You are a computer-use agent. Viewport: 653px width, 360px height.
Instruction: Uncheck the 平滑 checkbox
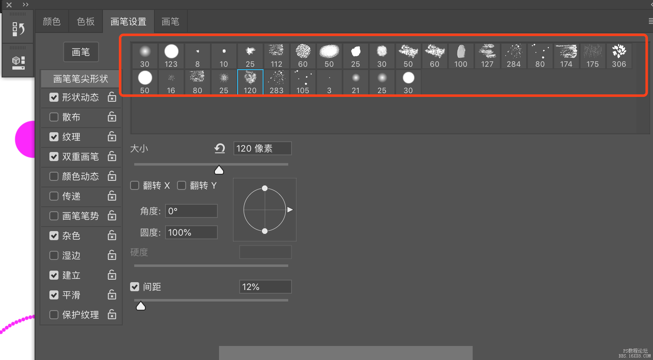pyautogui.click(x=54, y=295)
